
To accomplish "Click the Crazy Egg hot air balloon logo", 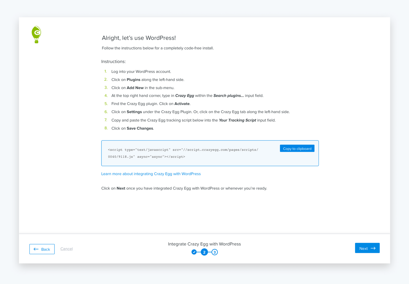I will pos(36,34).
